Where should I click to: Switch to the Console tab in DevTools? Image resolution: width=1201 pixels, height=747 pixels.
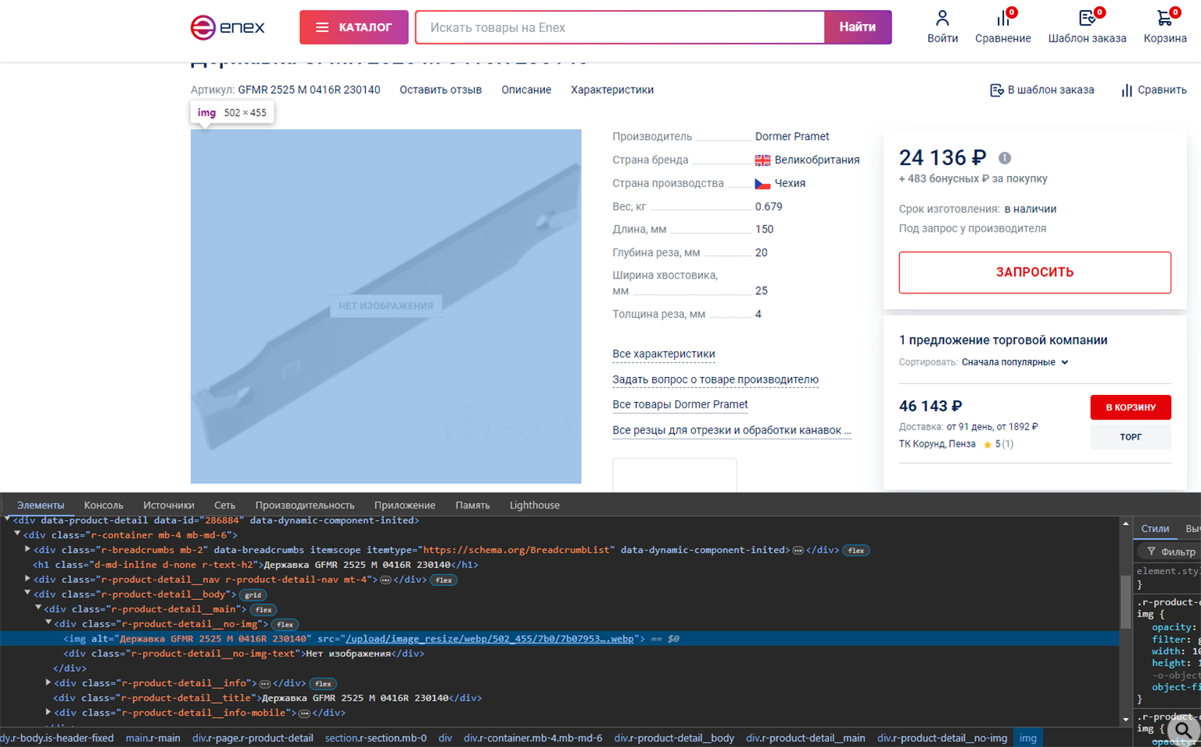103,505
